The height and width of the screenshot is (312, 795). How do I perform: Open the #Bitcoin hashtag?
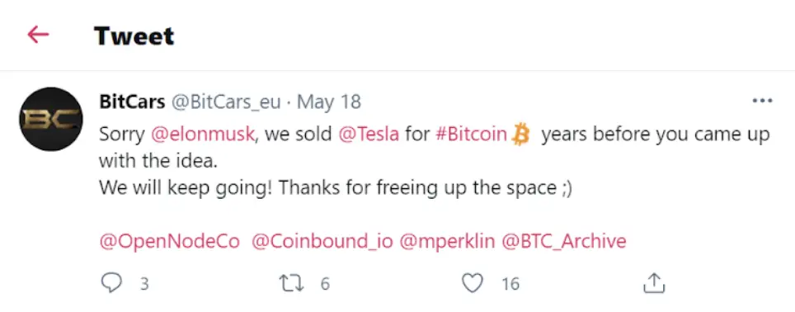point(472,135)
